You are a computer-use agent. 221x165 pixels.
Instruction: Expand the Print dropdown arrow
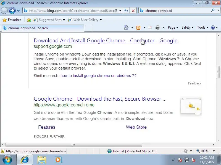coord(164,28)
